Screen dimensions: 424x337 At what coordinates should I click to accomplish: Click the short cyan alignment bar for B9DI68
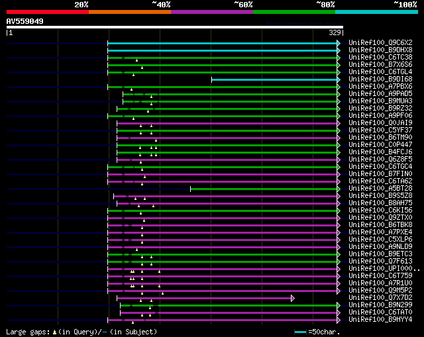pyautogui.click(x=274, y=79)
